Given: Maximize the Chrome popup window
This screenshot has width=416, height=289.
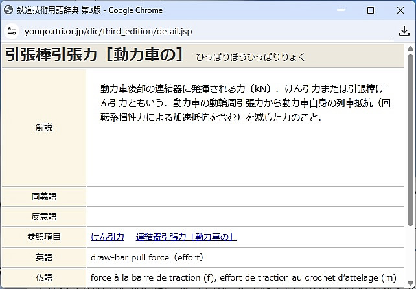Looking at the screenshot, I should tap(371, 10).
